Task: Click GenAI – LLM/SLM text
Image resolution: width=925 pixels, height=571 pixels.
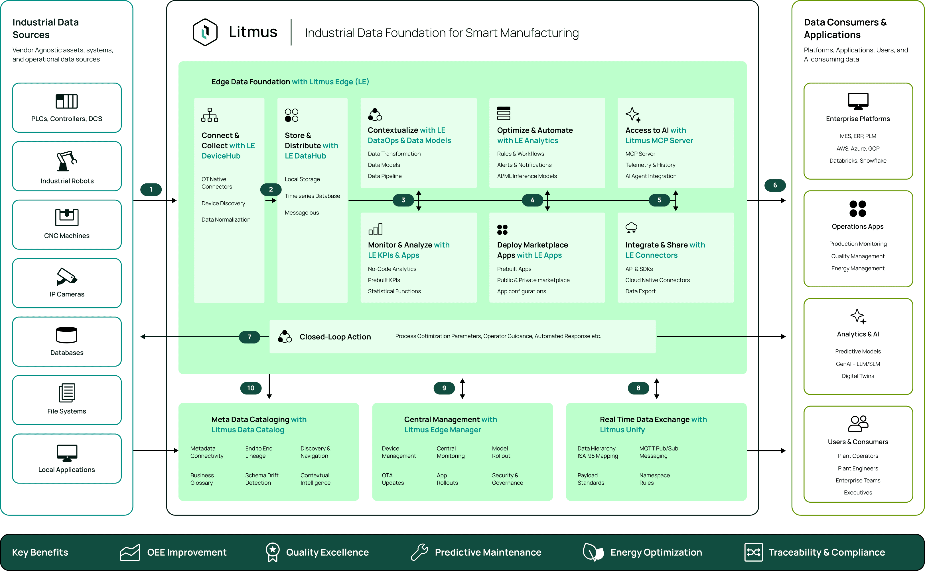Action: tap(858, 364)
